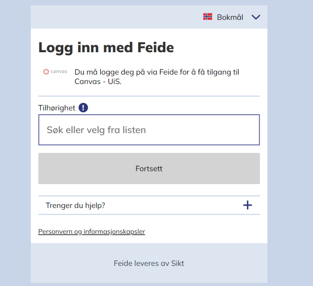Click the Tilhørighet field label

pyautogui.click(x=57, y=108)
